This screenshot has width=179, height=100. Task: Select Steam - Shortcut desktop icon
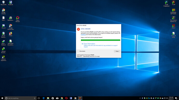(x=3, y=43)
